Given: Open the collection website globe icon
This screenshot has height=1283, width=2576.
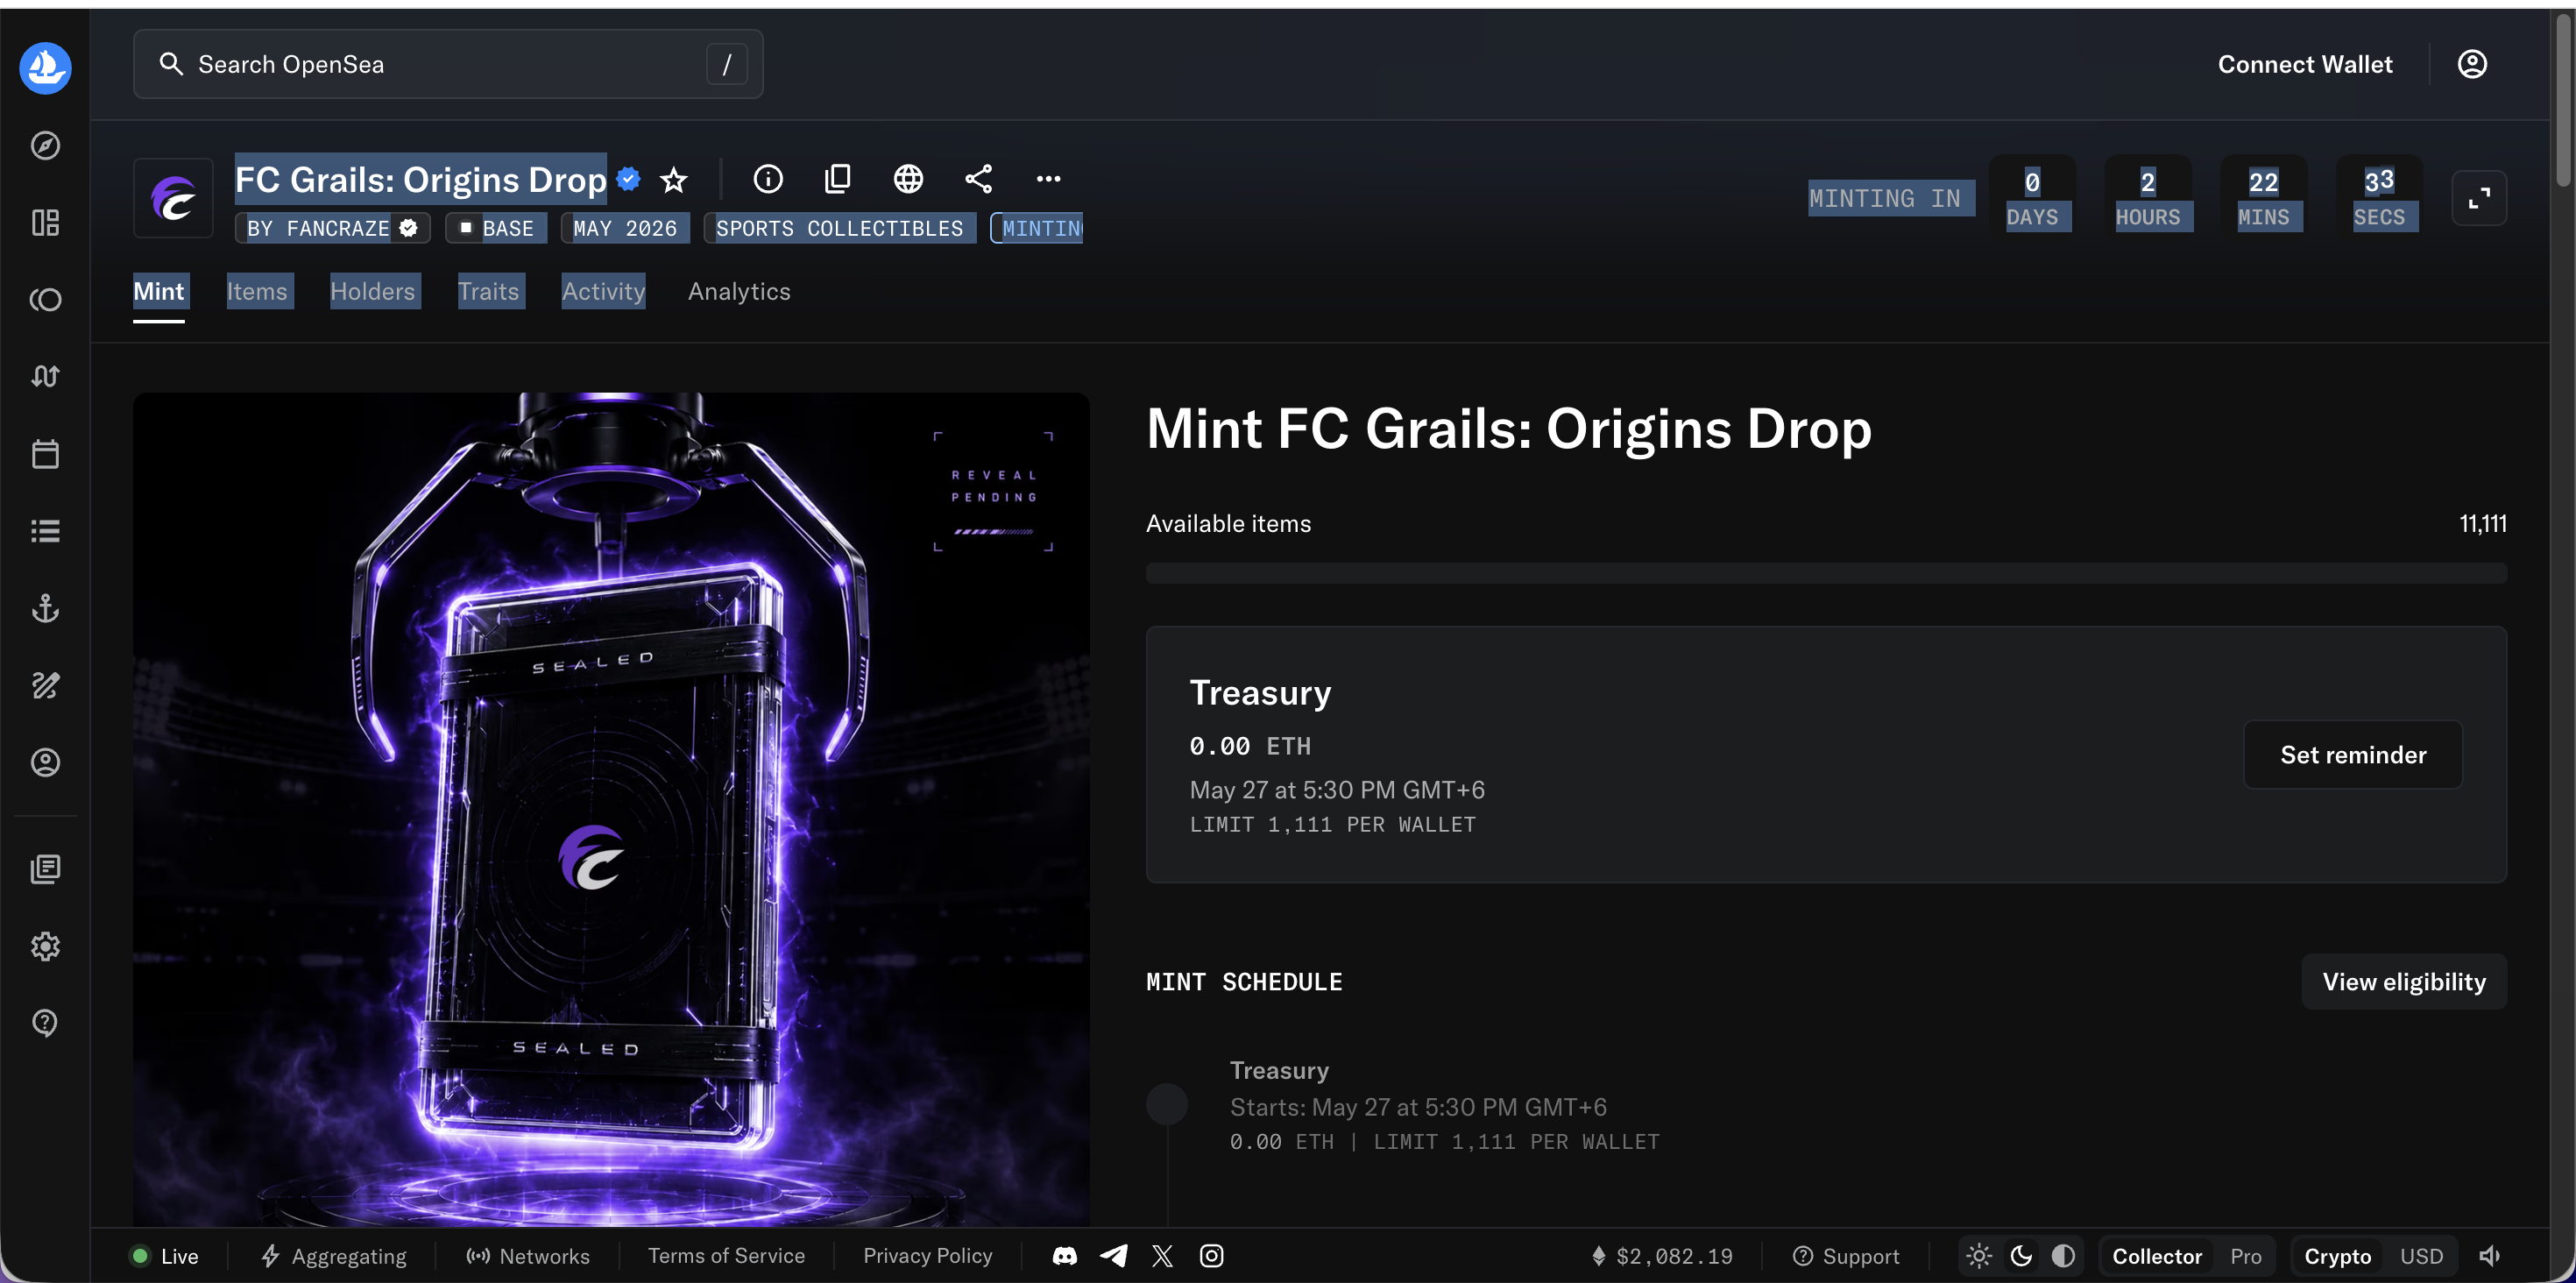Looking at the screenshot, I should point(908,179).
